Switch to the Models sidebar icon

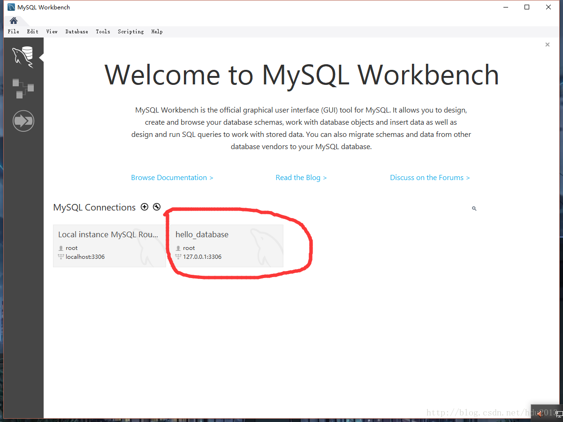23,89
